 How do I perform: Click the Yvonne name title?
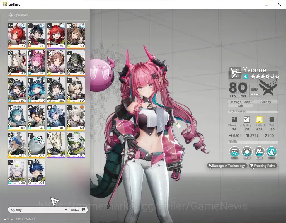click(x=255, y=70)
